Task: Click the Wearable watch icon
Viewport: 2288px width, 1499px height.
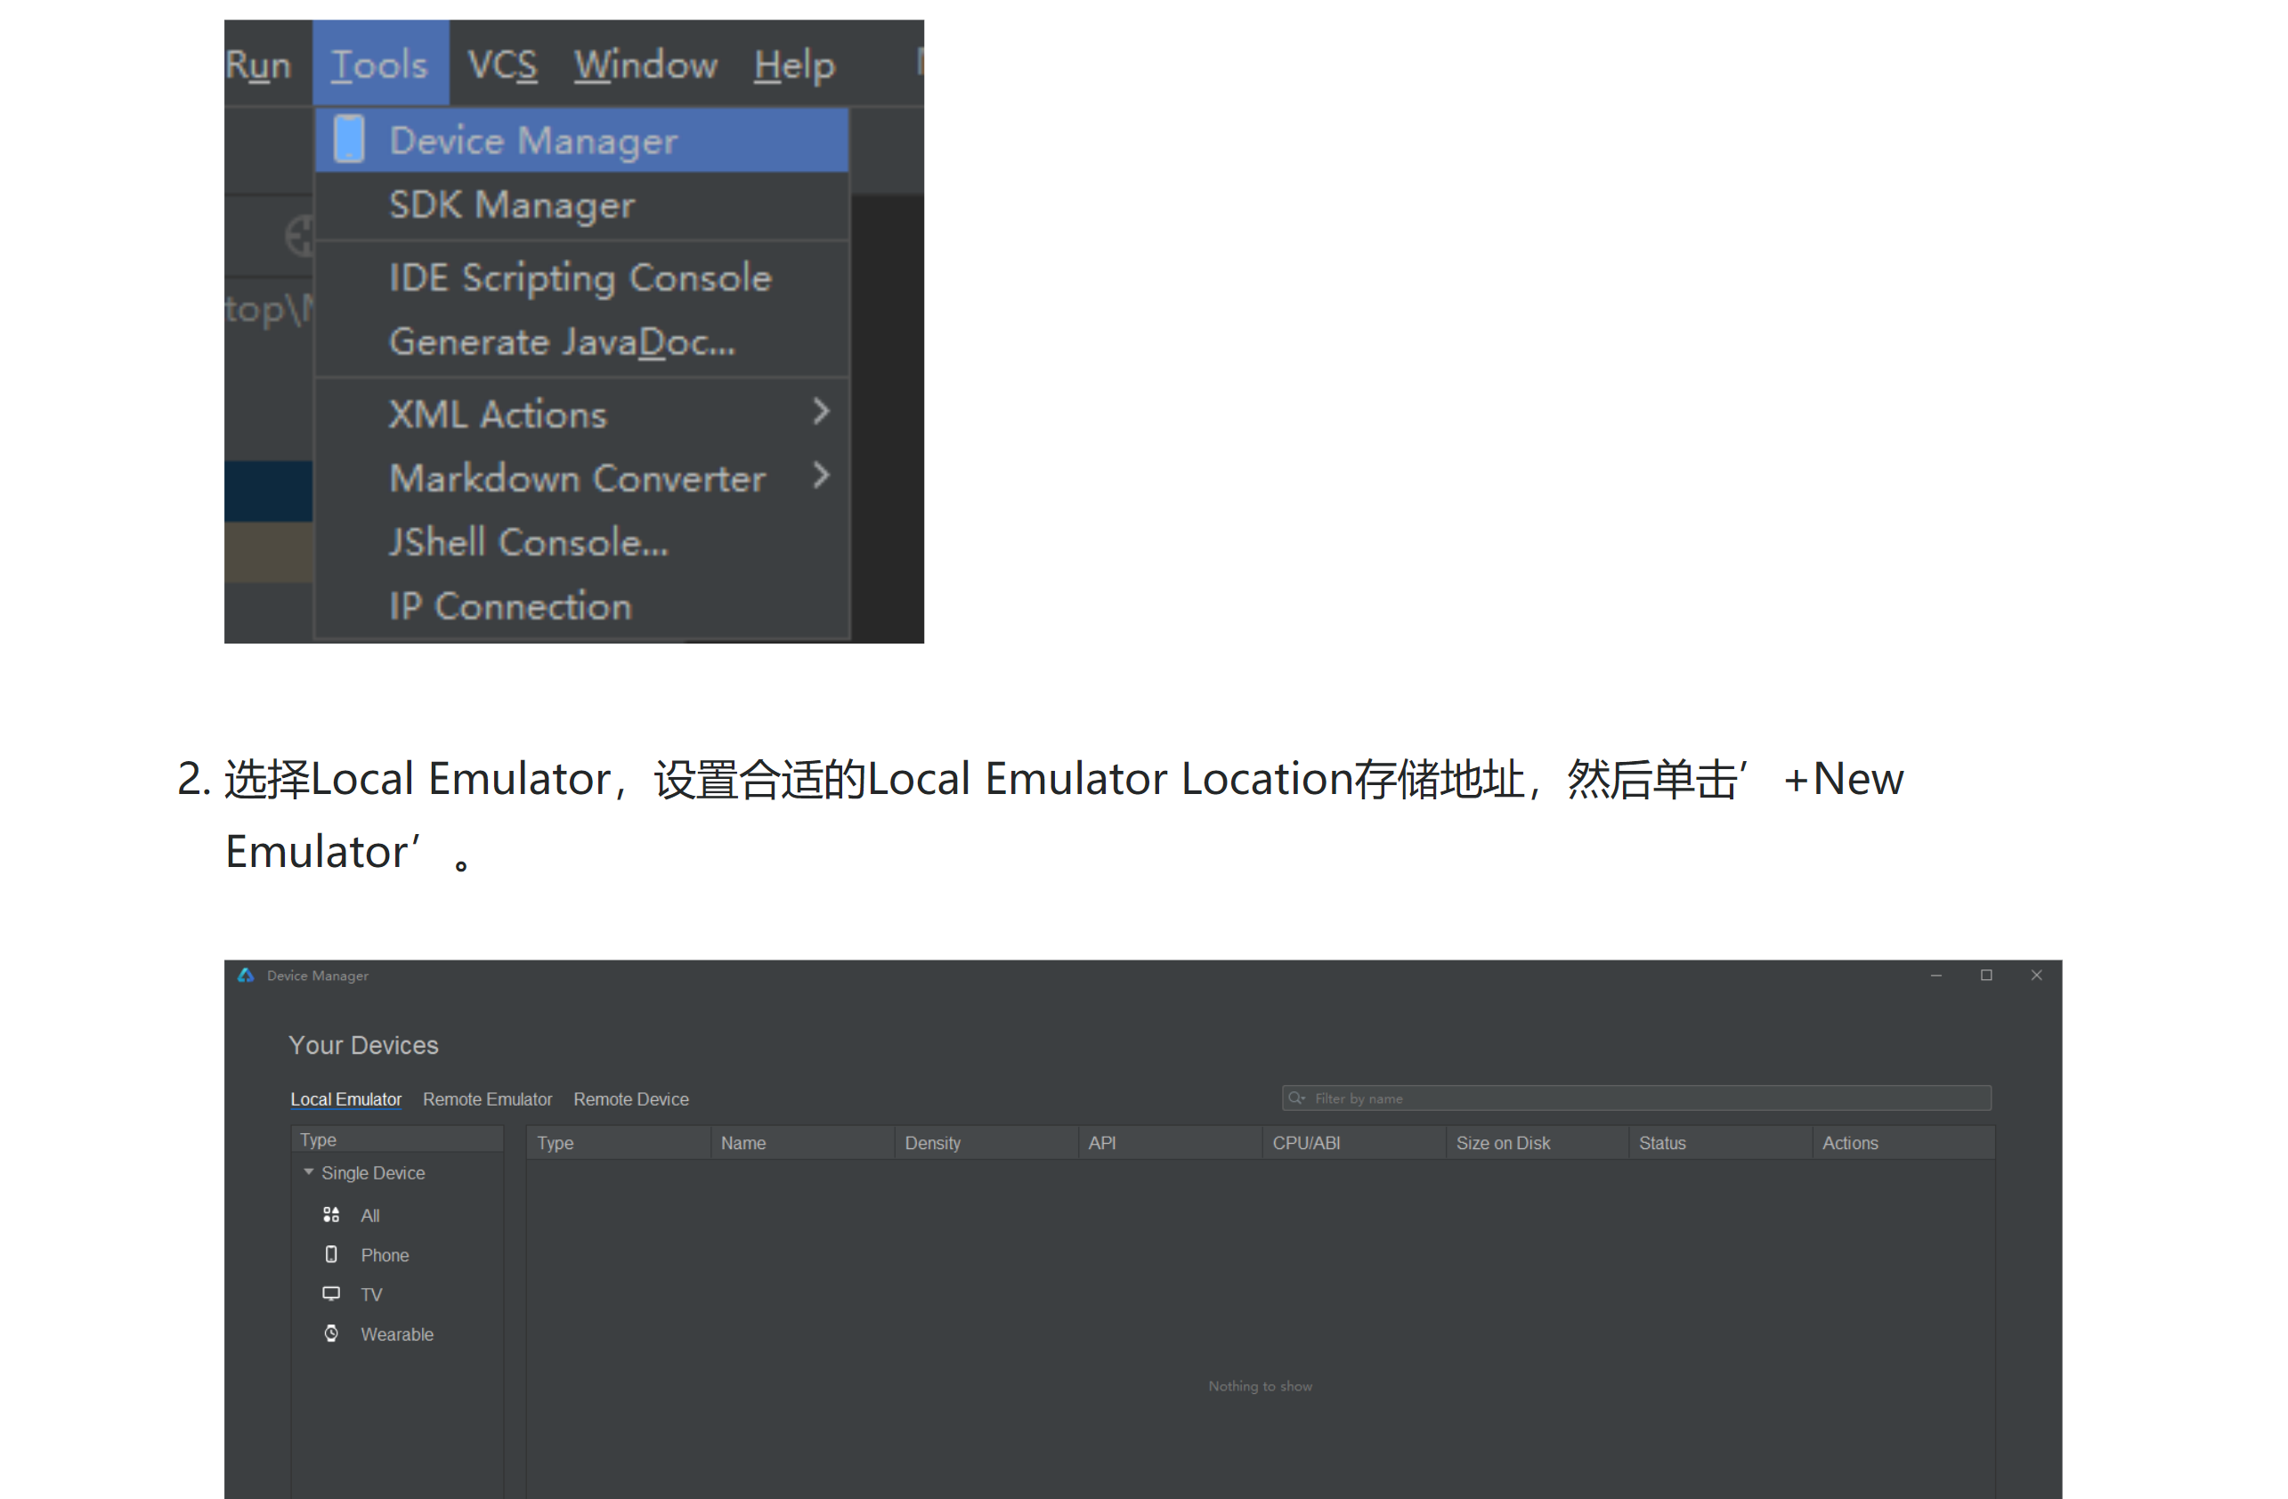Action: (330, 1333)
